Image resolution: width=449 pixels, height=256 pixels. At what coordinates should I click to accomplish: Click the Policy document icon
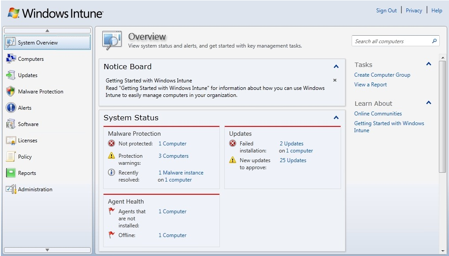11,156
